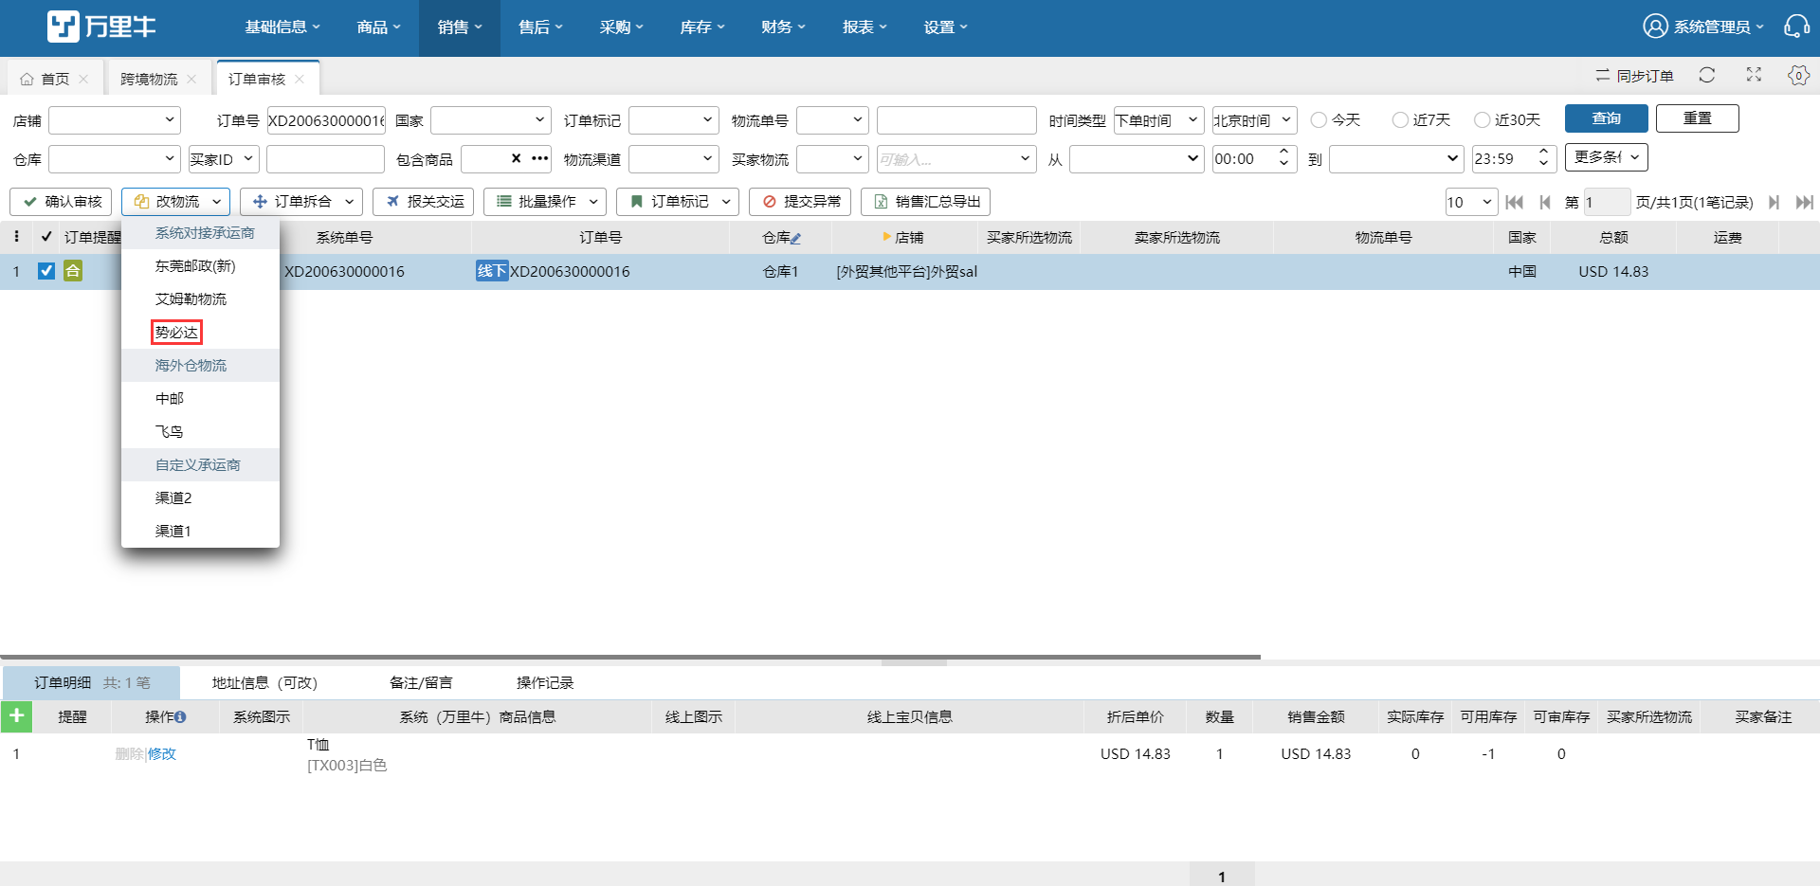Click the green 合 merge badge
The width and height of the screenshot is (1820, 886).
point(73,271)
